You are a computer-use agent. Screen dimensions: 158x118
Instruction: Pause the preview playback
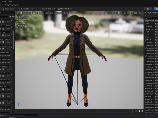(x=139, y=111)
